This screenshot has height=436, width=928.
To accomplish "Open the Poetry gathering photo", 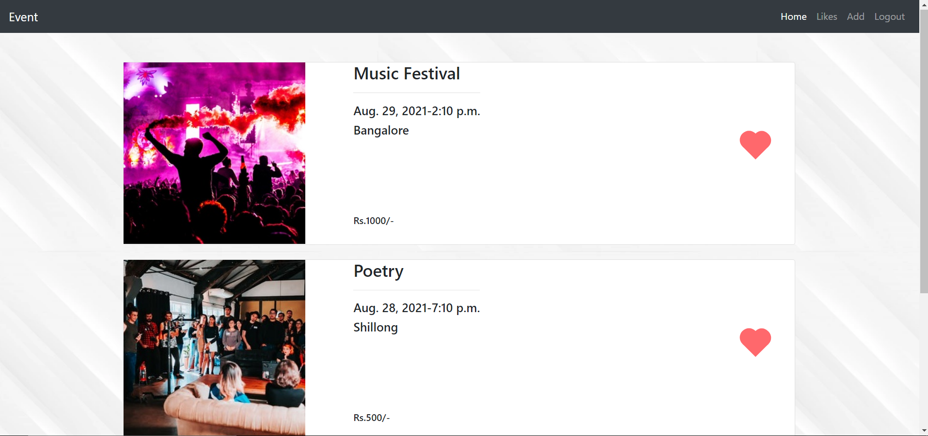I will tap(214, 347).
